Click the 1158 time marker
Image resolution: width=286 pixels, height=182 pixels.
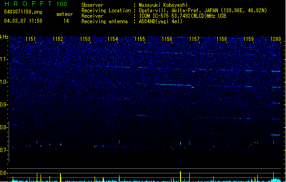point(221,39)
